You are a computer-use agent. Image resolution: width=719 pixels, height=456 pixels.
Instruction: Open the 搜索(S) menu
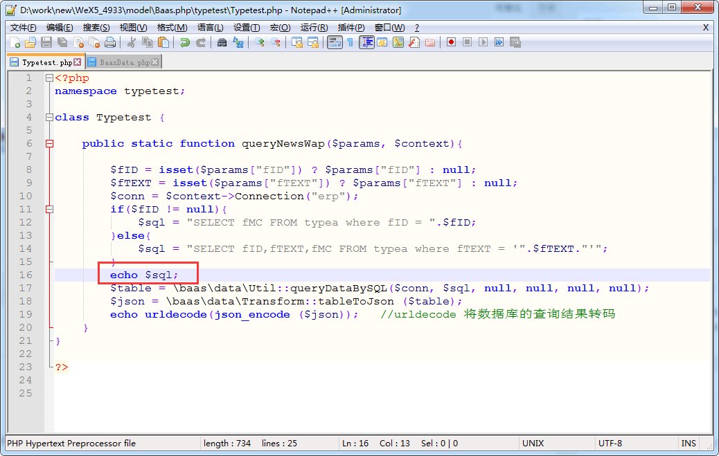click(x=96, y=28)
